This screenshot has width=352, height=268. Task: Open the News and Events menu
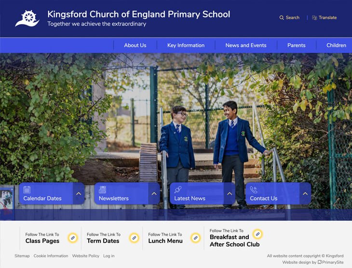(246, 45)
